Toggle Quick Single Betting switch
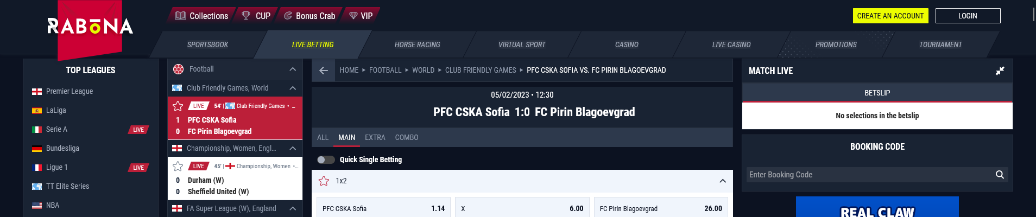 (326, 159)
